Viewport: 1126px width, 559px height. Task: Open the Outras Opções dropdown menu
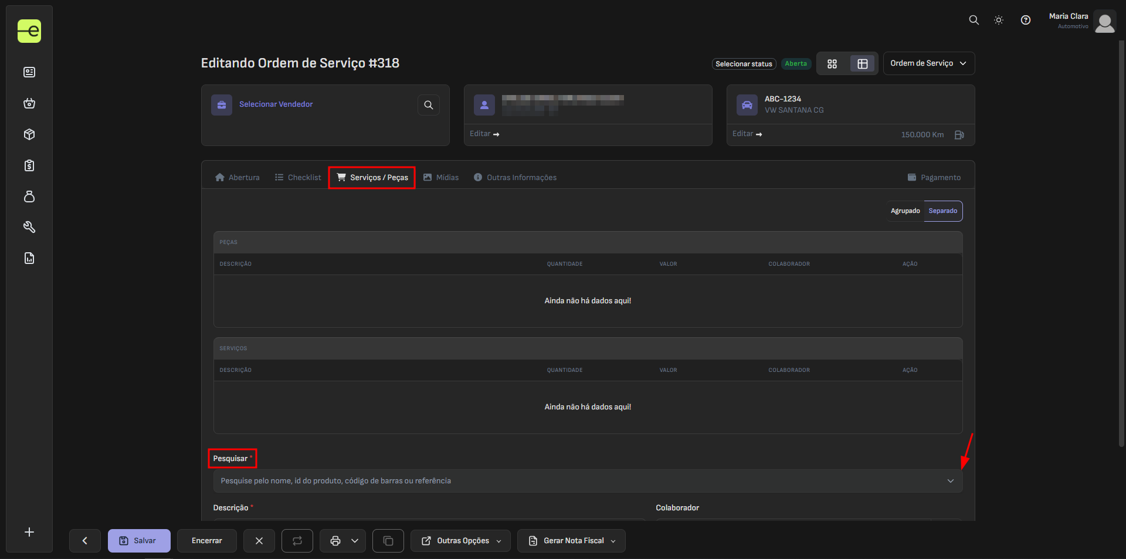pyautogui.click(x=460, y=541)
